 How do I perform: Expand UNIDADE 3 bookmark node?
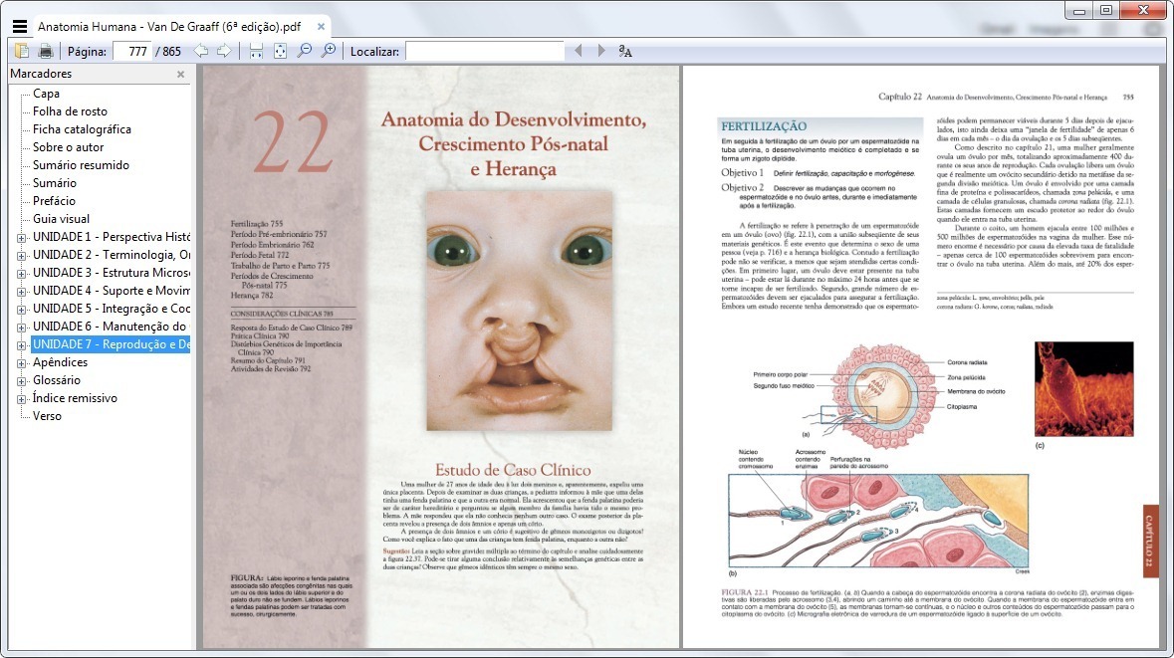[x=22, y=274]
